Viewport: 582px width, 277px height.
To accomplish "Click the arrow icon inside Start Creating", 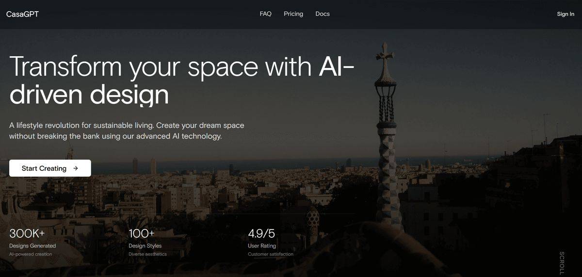I will (x=75, y=168).
